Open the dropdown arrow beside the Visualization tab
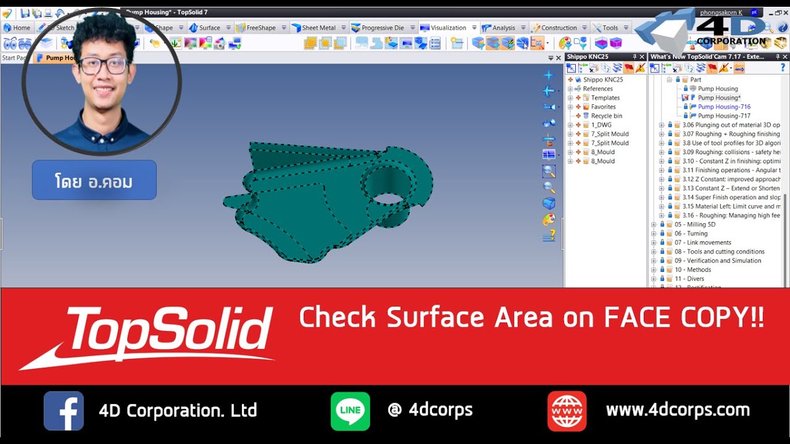The height and width of the screenshot is (444, 790). (474, 28)
